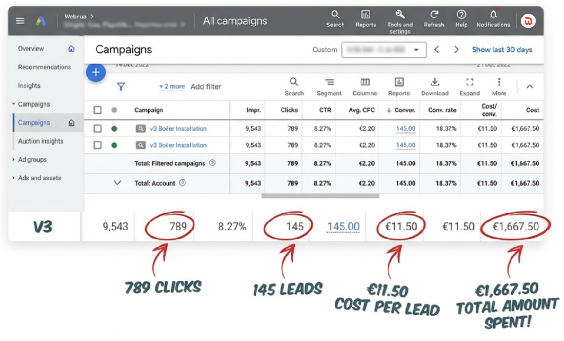Click the Refresh icon
The height and width of the screenshot is (341, 564).
pos(434,15)
